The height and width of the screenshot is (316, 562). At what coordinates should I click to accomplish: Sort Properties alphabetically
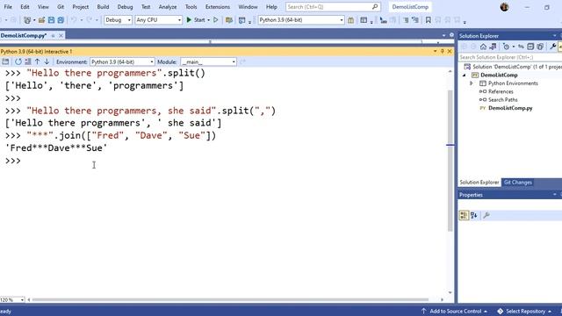[474, 215]
